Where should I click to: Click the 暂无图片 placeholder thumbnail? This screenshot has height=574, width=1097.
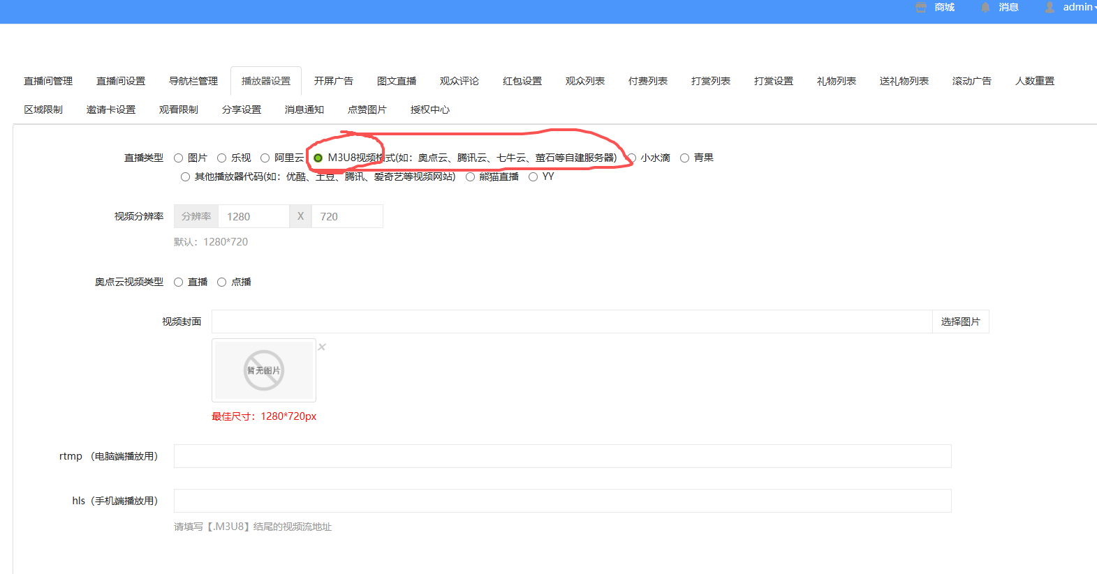pyautogui.click(x=264, y=370)
